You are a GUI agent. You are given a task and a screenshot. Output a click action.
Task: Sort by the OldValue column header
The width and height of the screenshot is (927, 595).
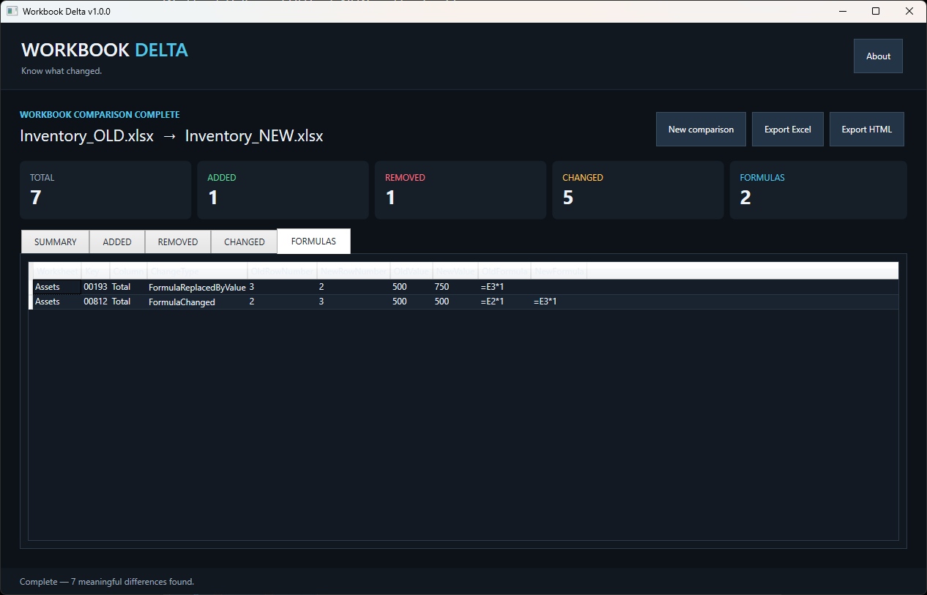pyautogui.click(x=412, y=272)
